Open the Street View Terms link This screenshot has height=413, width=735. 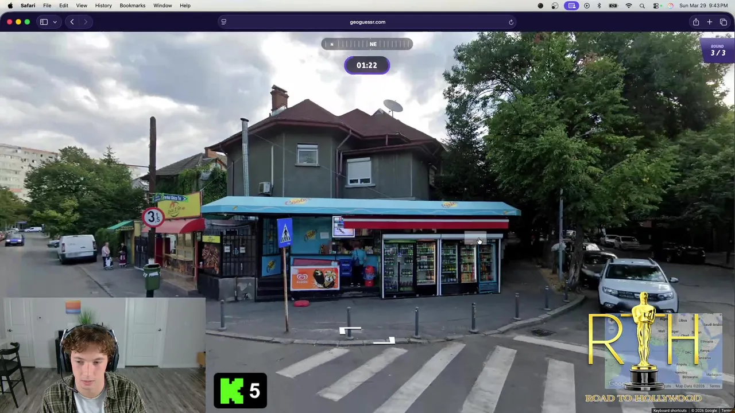click(727, 410)
